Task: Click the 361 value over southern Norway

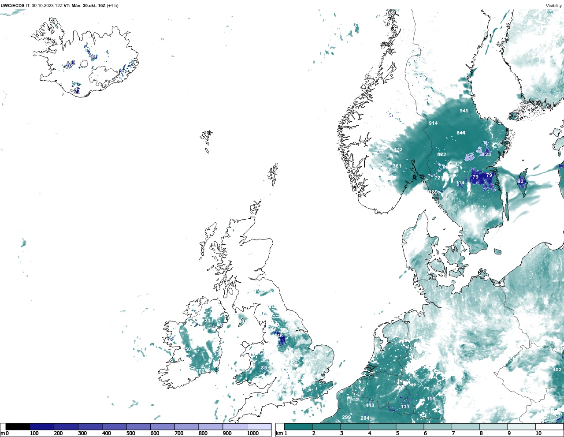Action: pyautogui.click(x=397, y=166)
